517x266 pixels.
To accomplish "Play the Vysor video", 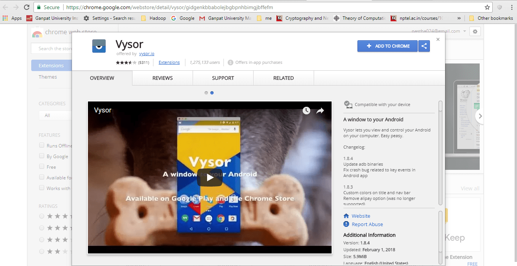I will (210, 177).
